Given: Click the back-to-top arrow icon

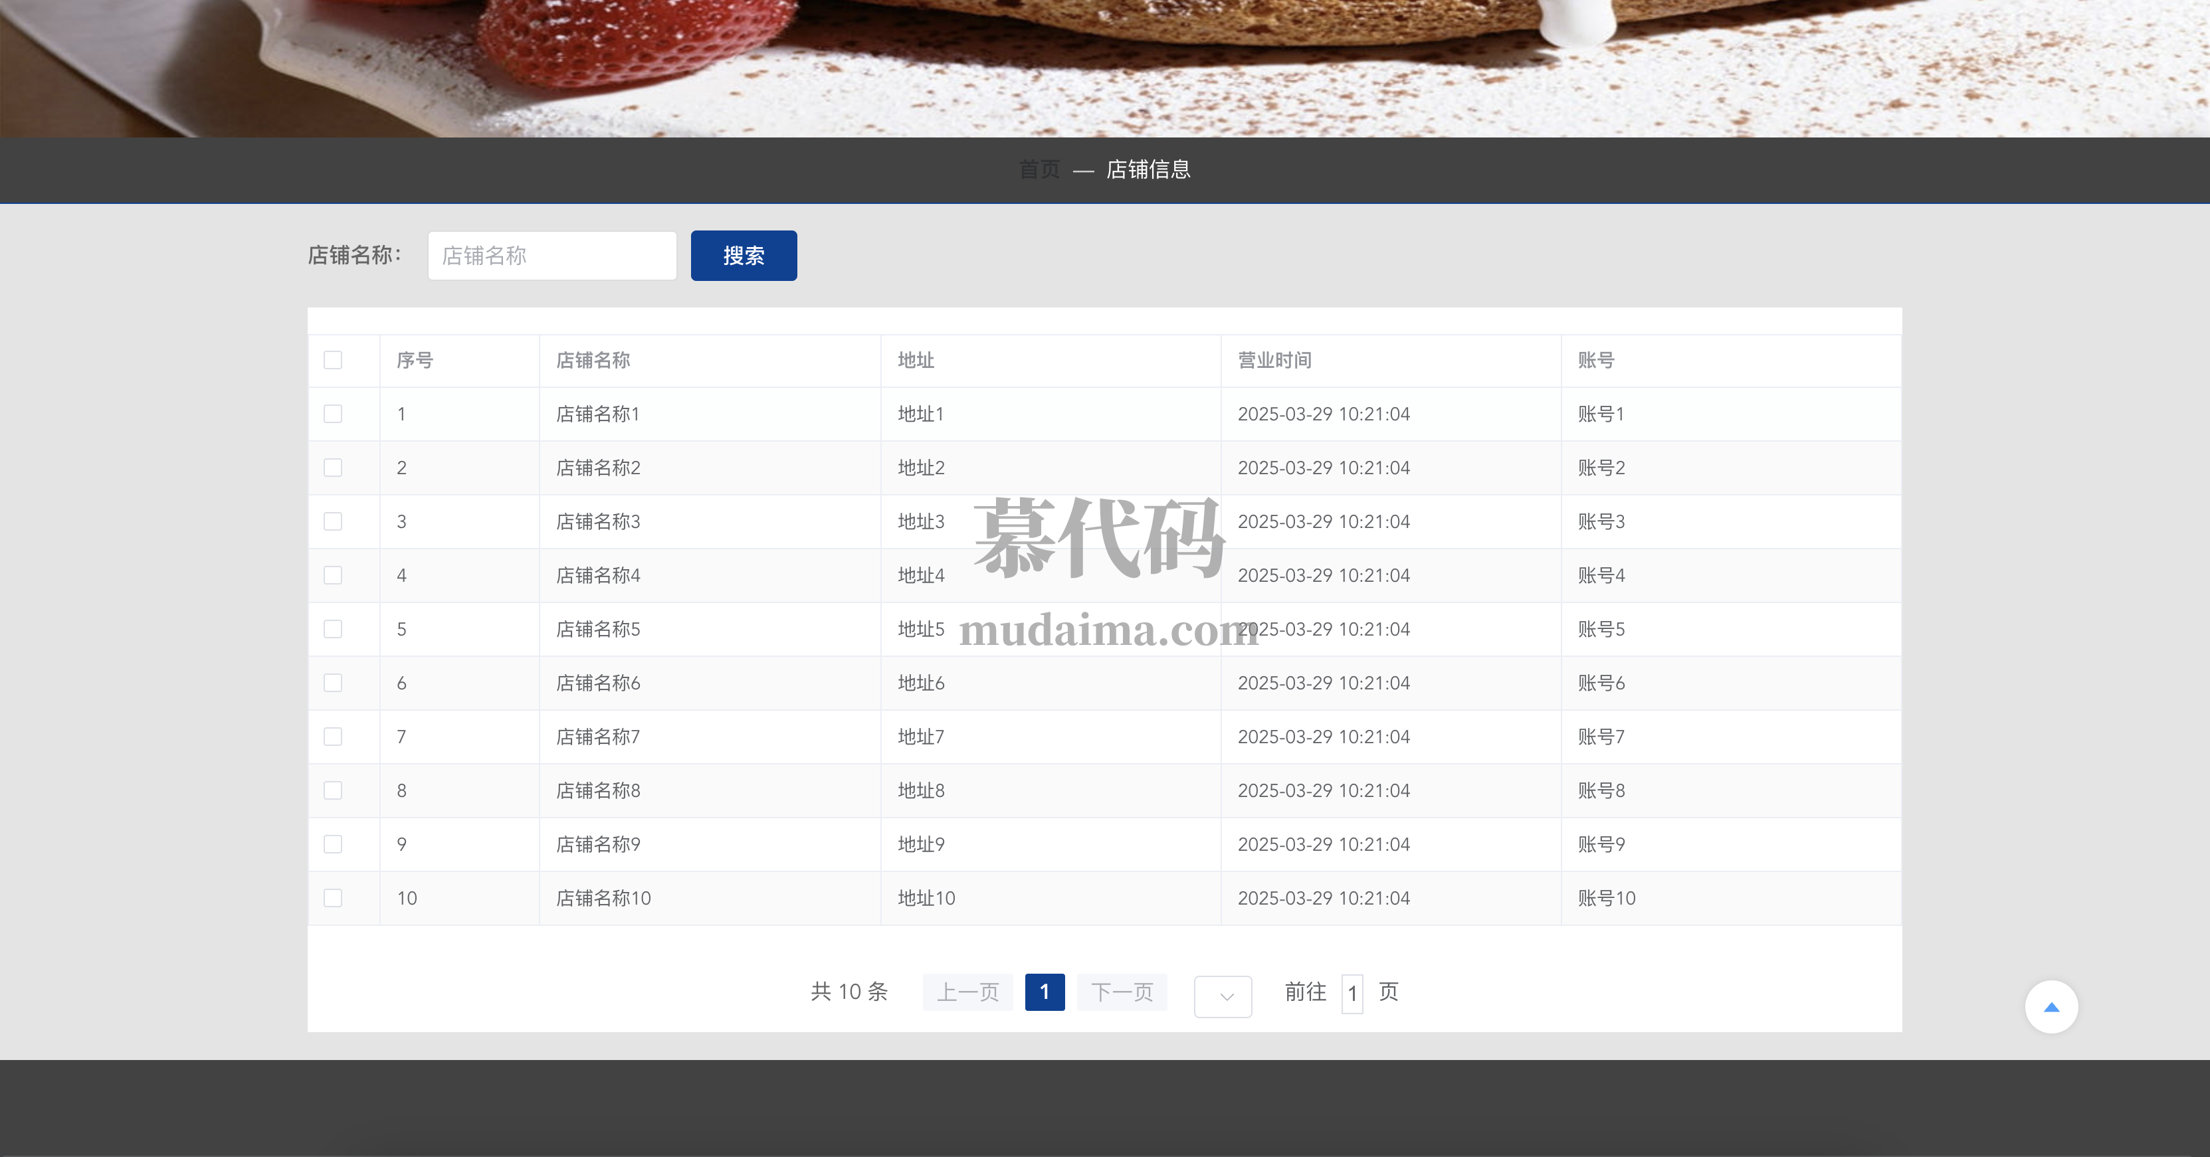Looking at the screenshot, I should pyautogui.click(x=2051, y=1007).
